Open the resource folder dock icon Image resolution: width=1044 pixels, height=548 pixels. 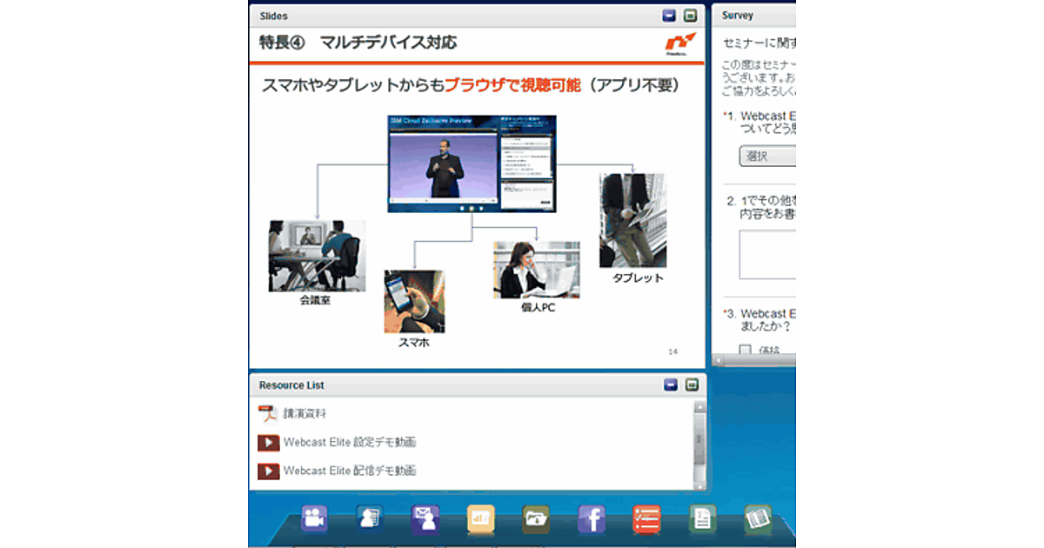(536, 518)
